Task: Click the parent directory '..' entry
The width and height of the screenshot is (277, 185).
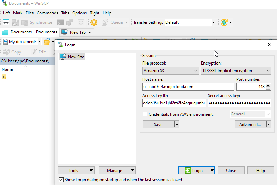Action: click(6, 77)
